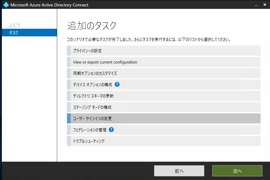Select the プライバシーの設定 task

tap(164, 51)
